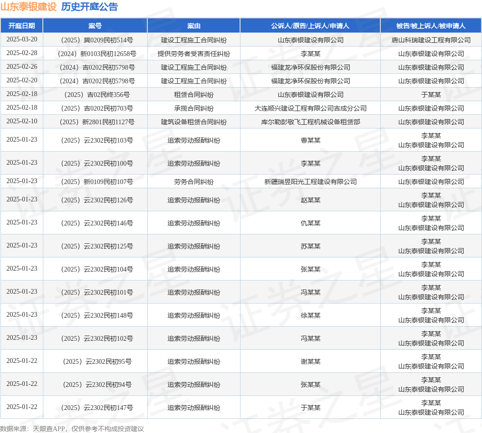Click plaintiff name 赵某某
The height and width of the screenshot is (433, 482).
click(311, 200)
